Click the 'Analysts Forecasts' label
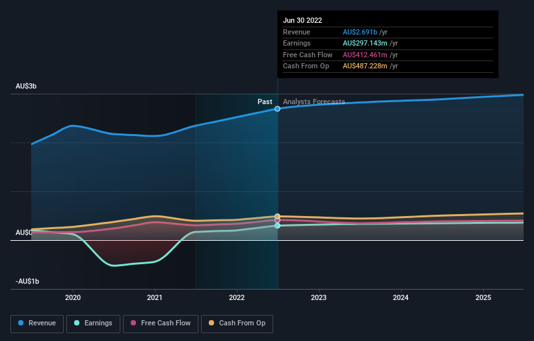 [314, 102]
